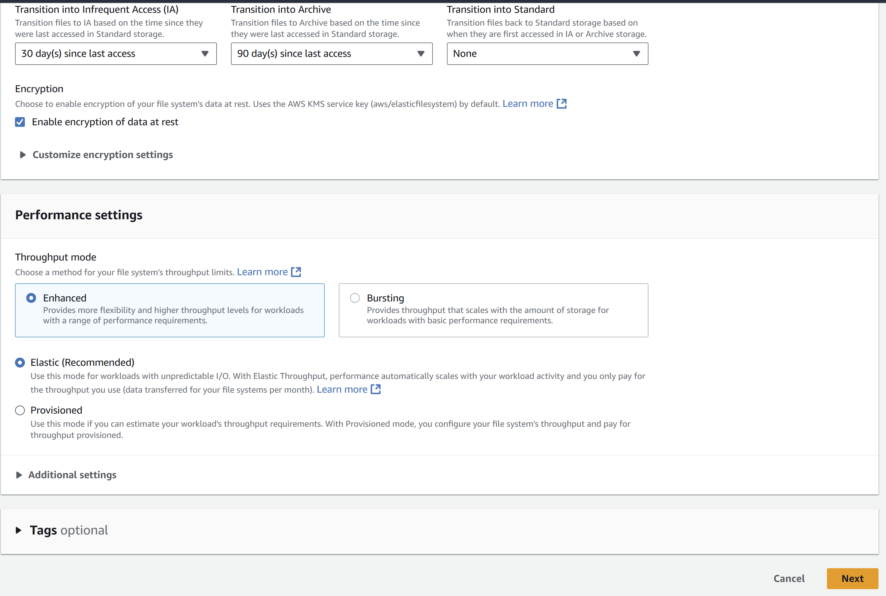Screen dimensions: 886x596
Task: Click the Performance settings heading
Action: click(79, 215)
